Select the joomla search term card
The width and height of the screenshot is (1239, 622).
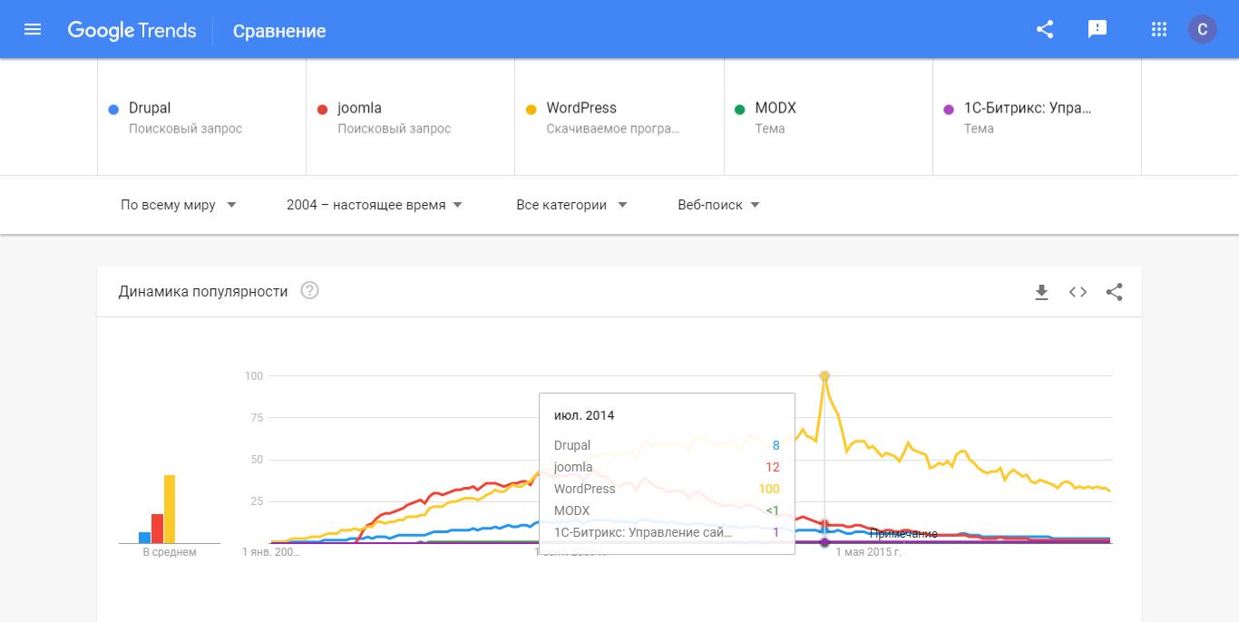click(410, 117)
